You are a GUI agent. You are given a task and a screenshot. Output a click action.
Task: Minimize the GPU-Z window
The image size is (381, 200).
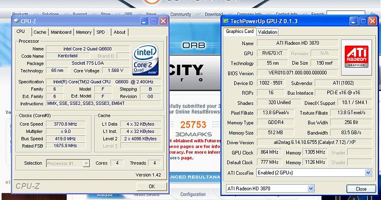click(353, 21)
